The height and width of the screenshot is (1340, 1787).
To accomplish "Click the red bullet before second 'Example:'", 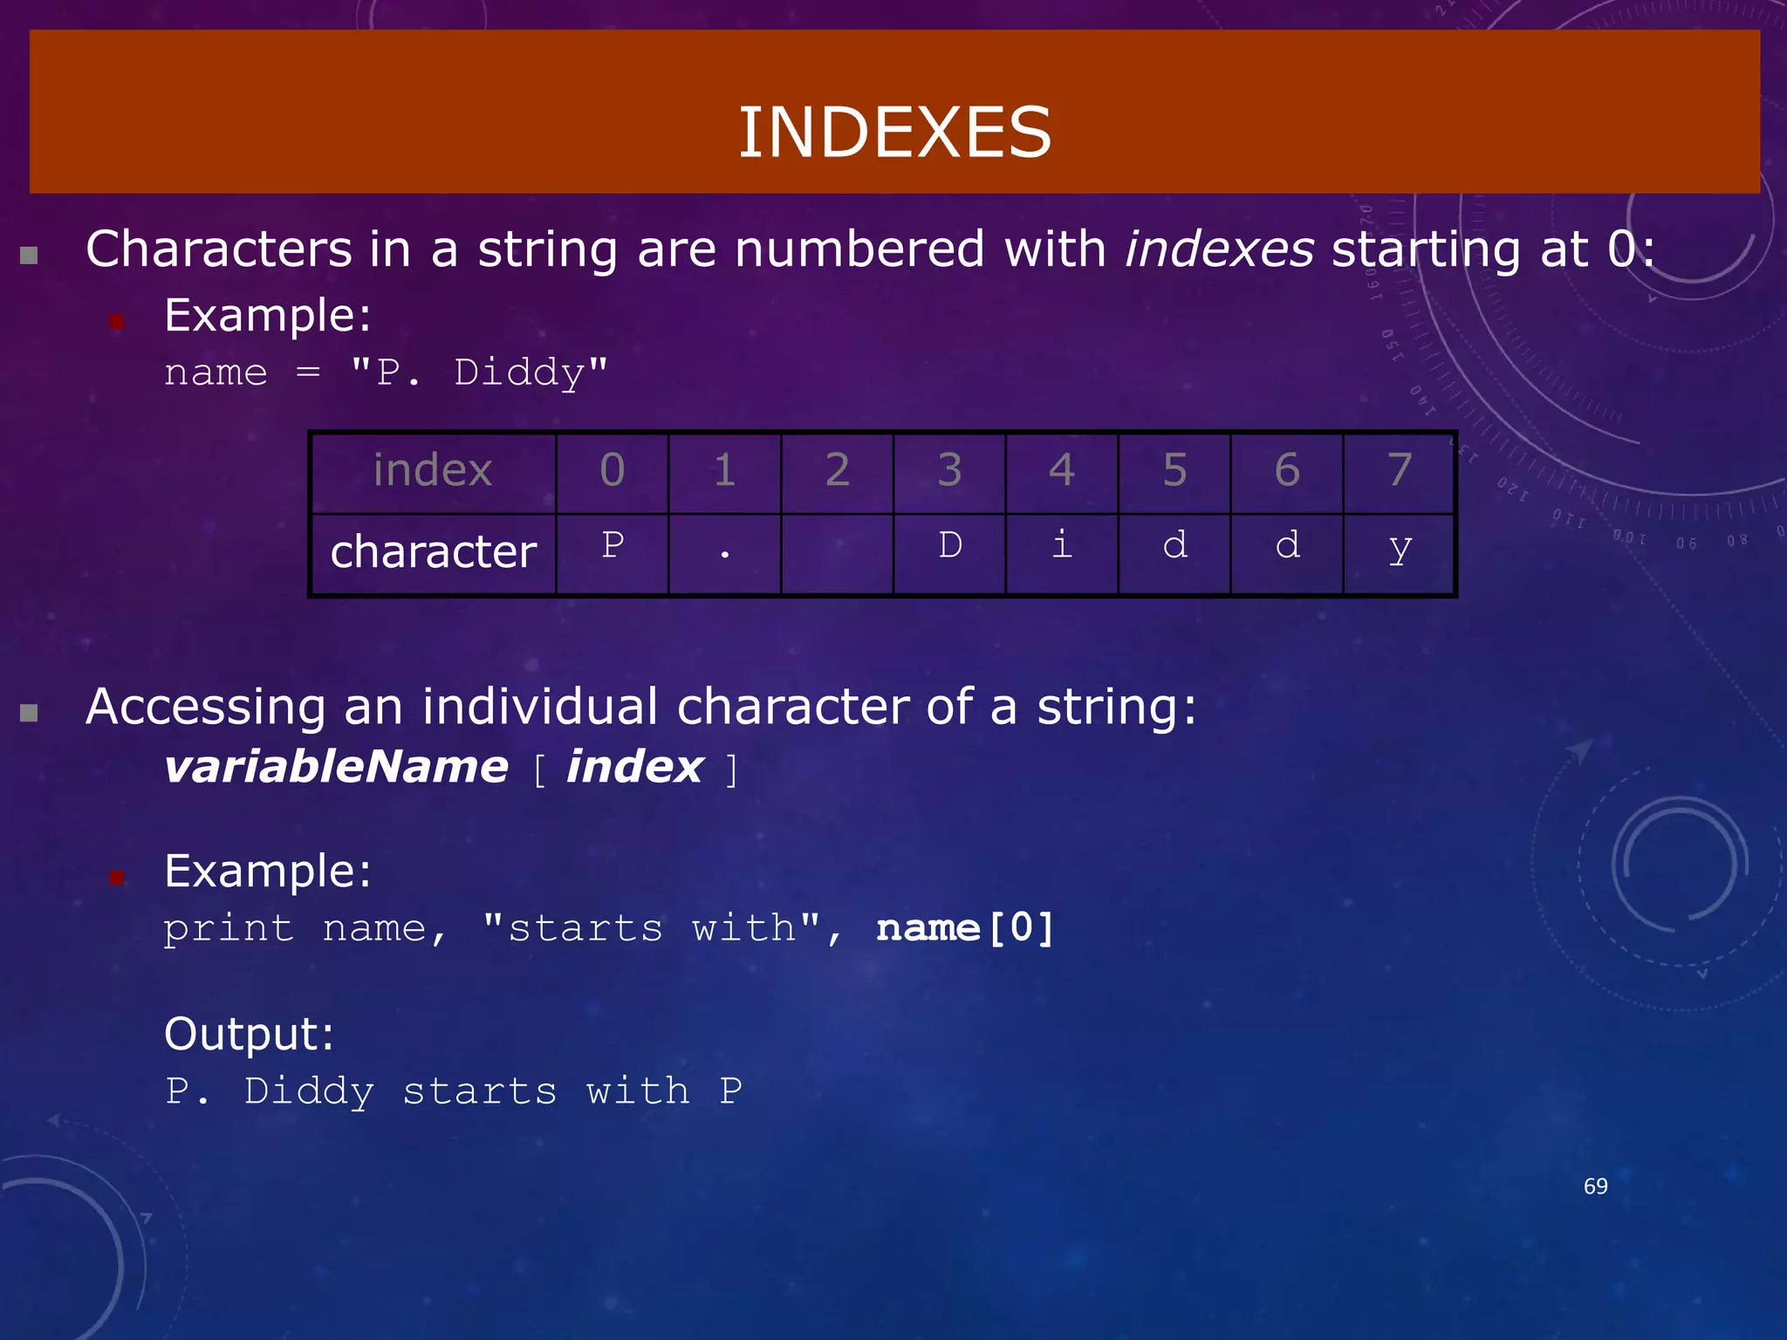I will [117, 878].
